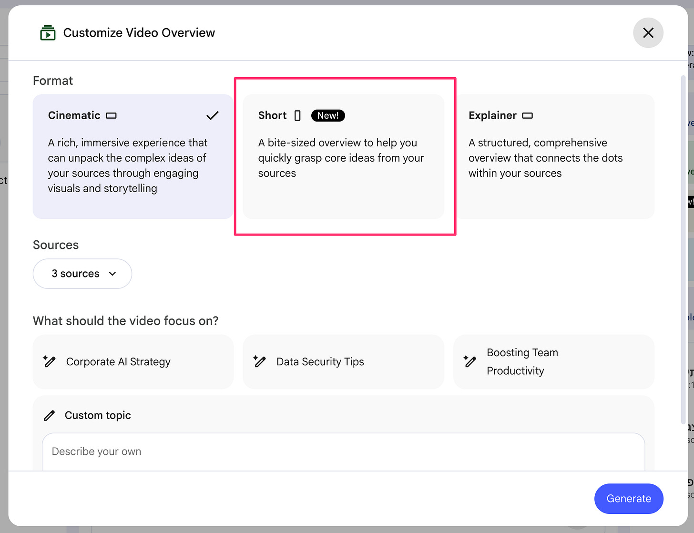Click the 'What should the video focus on?' heading
The width and height of the screenshot is (694, 533).
pos(126,321)
